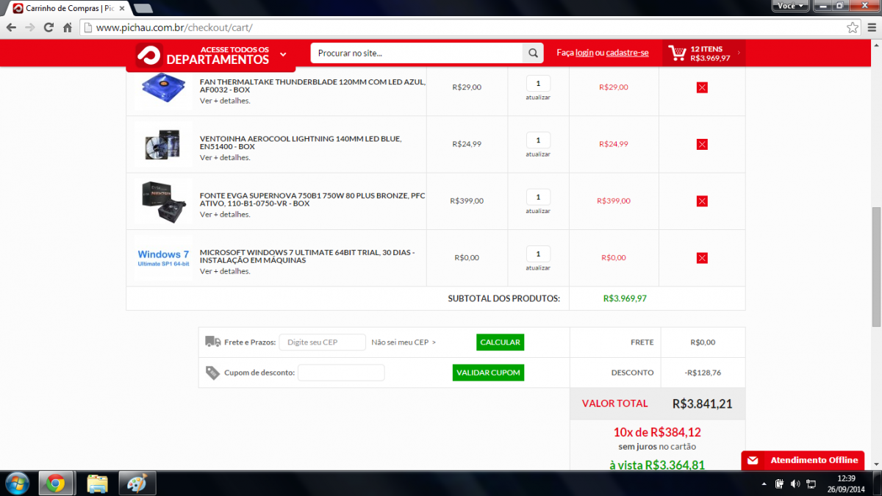Open the shopping cart icon in header
882x496 pixels.
[677, 53]
